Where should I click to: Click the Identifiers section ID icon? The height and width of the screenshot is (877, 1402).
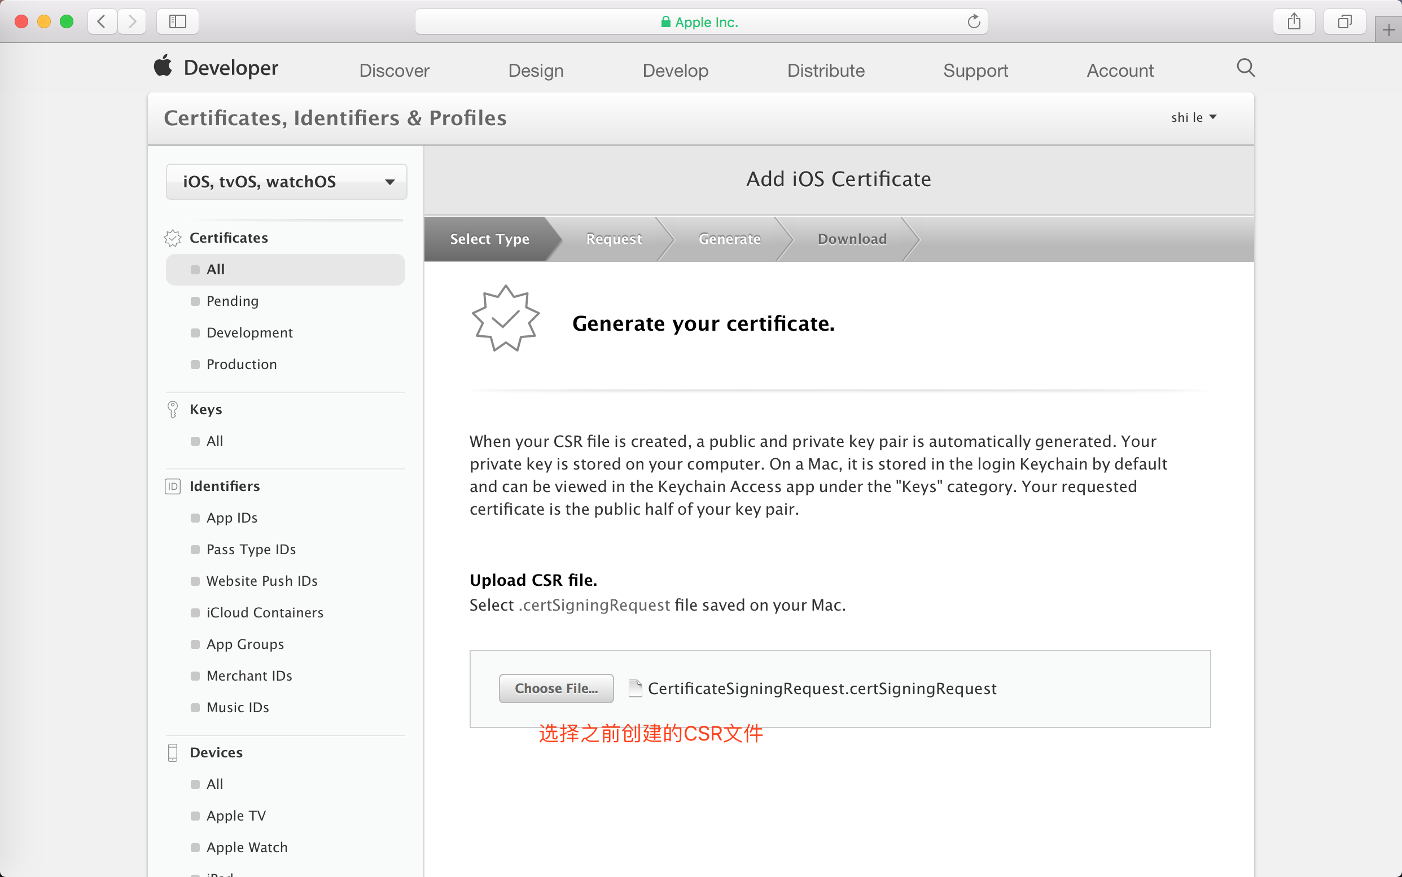pos(173,486)
